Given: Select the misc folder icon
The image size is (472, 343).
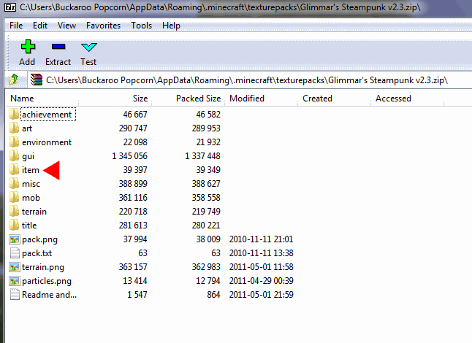Looking at the screenshot, I should point(14,184).
